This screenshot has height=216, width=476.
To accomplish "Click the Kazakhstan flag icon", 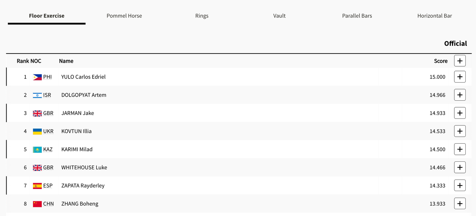I will point(37,149).
